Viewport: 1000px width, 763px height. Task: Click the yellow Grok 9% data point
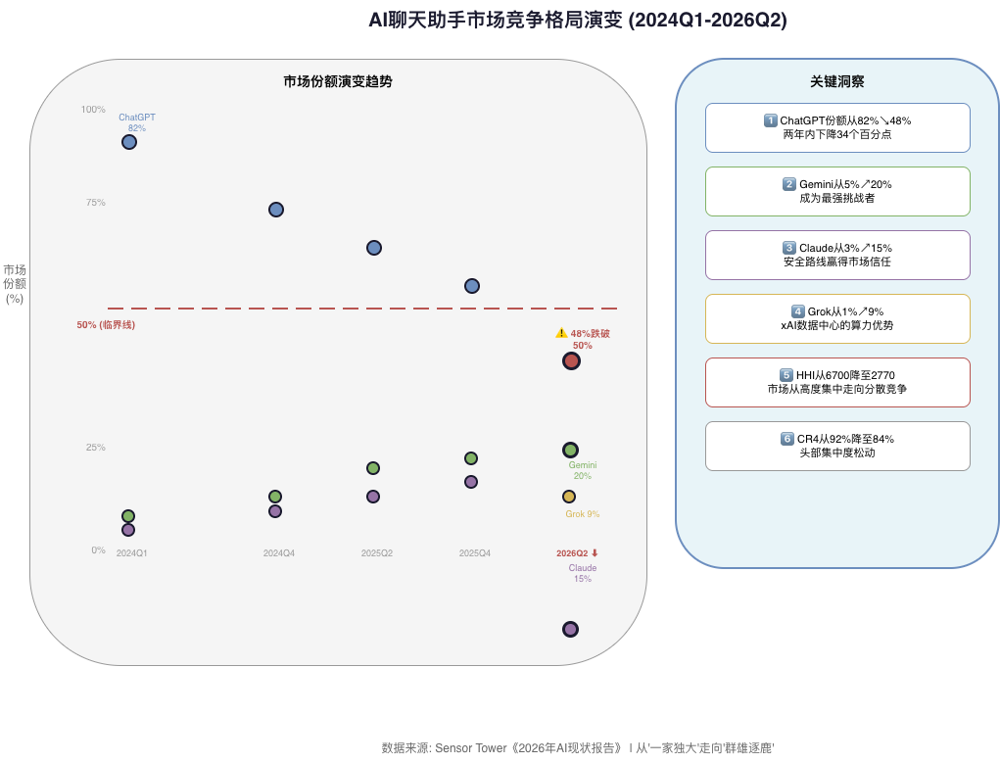tap(569, 497)
